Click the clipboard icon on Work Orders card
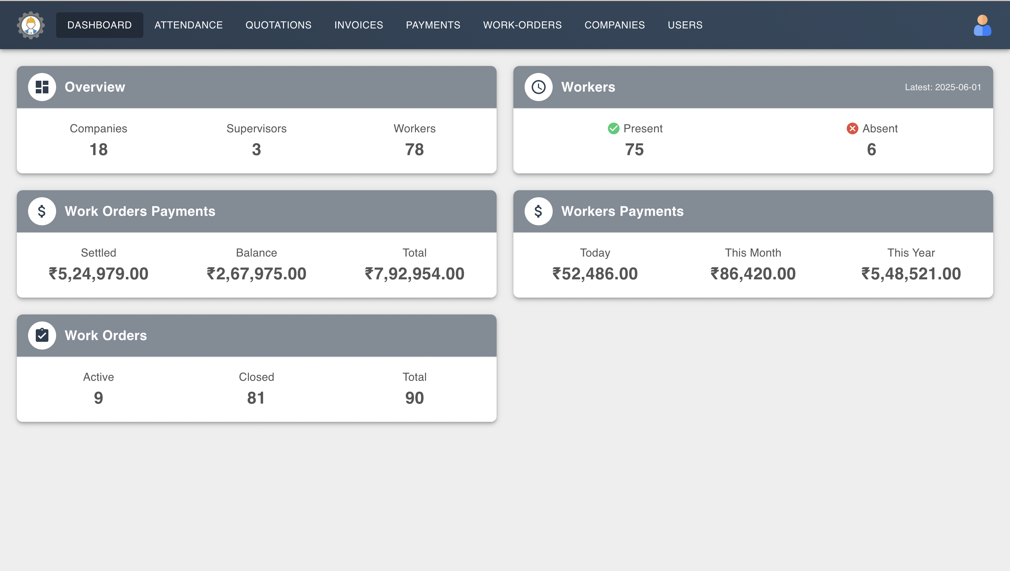 point(42,335)
